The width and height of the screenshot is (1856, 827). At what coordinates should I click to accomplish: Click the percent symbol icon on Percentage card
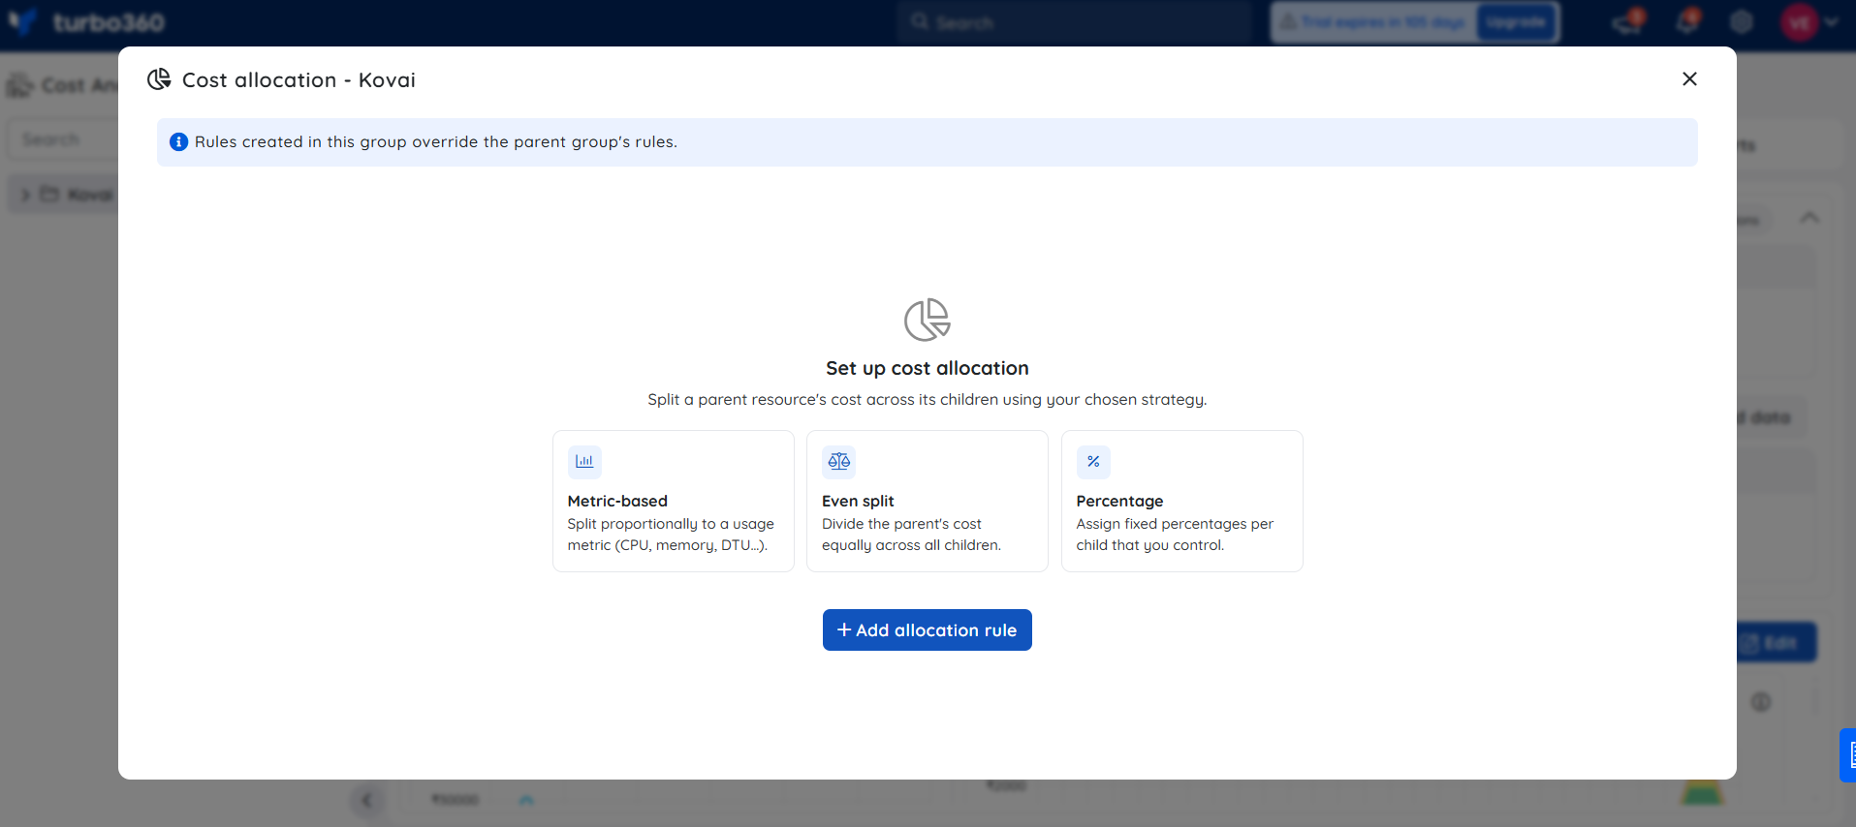tap(1093, 462)
